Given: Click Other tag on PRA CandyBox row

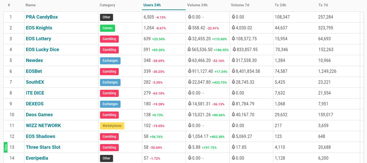Looking at the screenshot, I should point(106,17).
